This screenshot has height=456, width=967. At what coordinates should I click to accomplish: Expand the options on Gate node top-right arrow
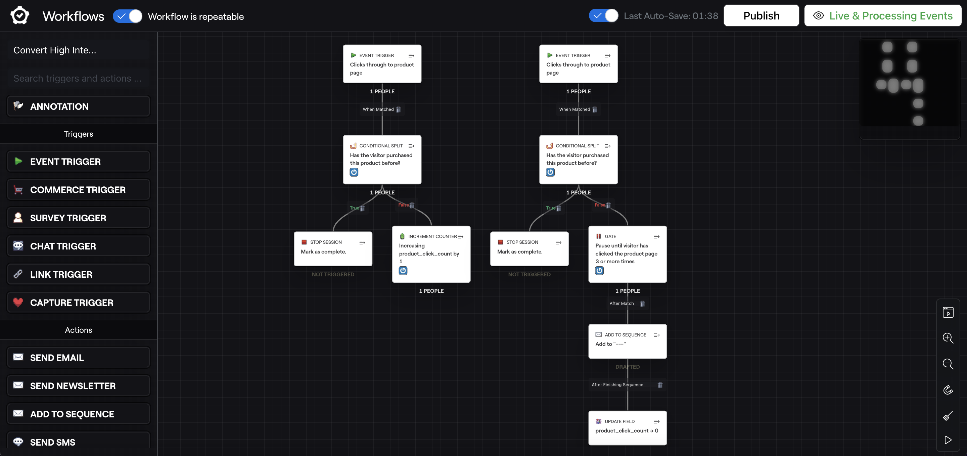click(x=657, y=236)
